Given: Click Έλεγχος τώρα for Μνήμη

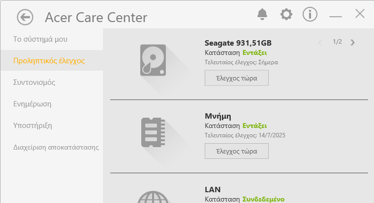Looking at the screenshot, I should click(x=237, y=151).
